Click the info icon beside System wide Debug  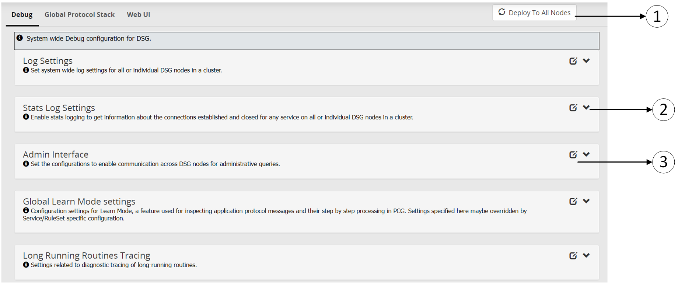pos(20,38)
